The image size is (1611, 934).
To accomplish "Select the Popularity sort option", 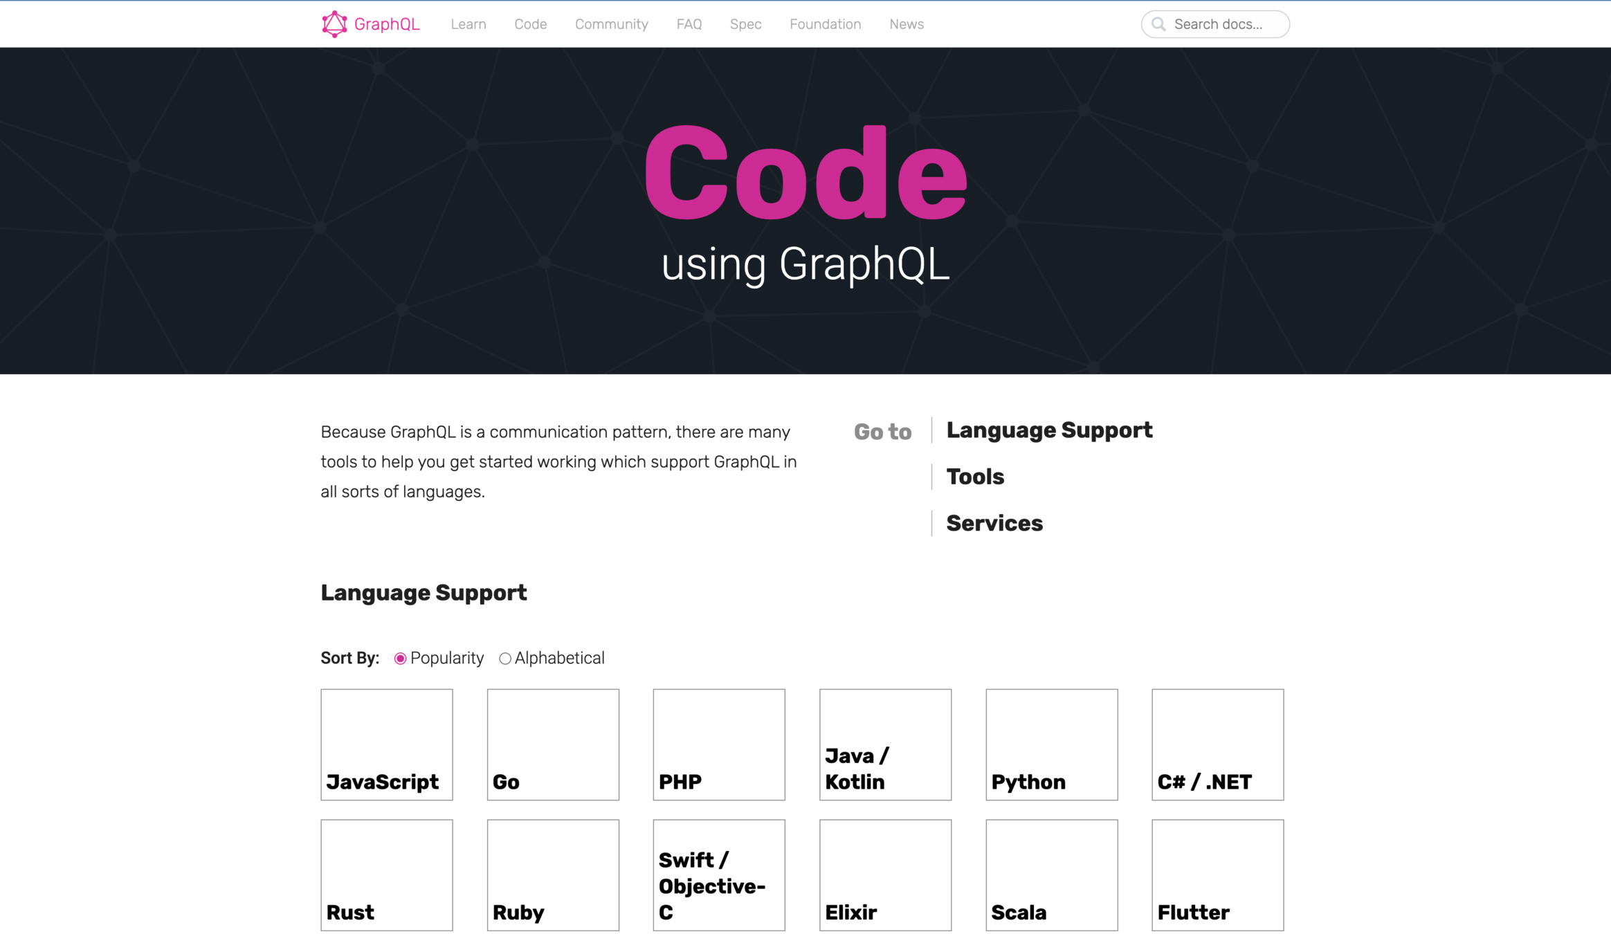I will click(x=400, y=659).
